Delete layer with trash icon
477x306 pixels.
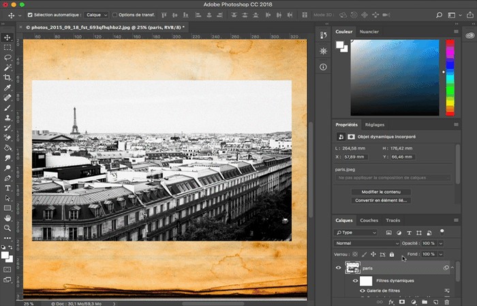click(447, 302)
